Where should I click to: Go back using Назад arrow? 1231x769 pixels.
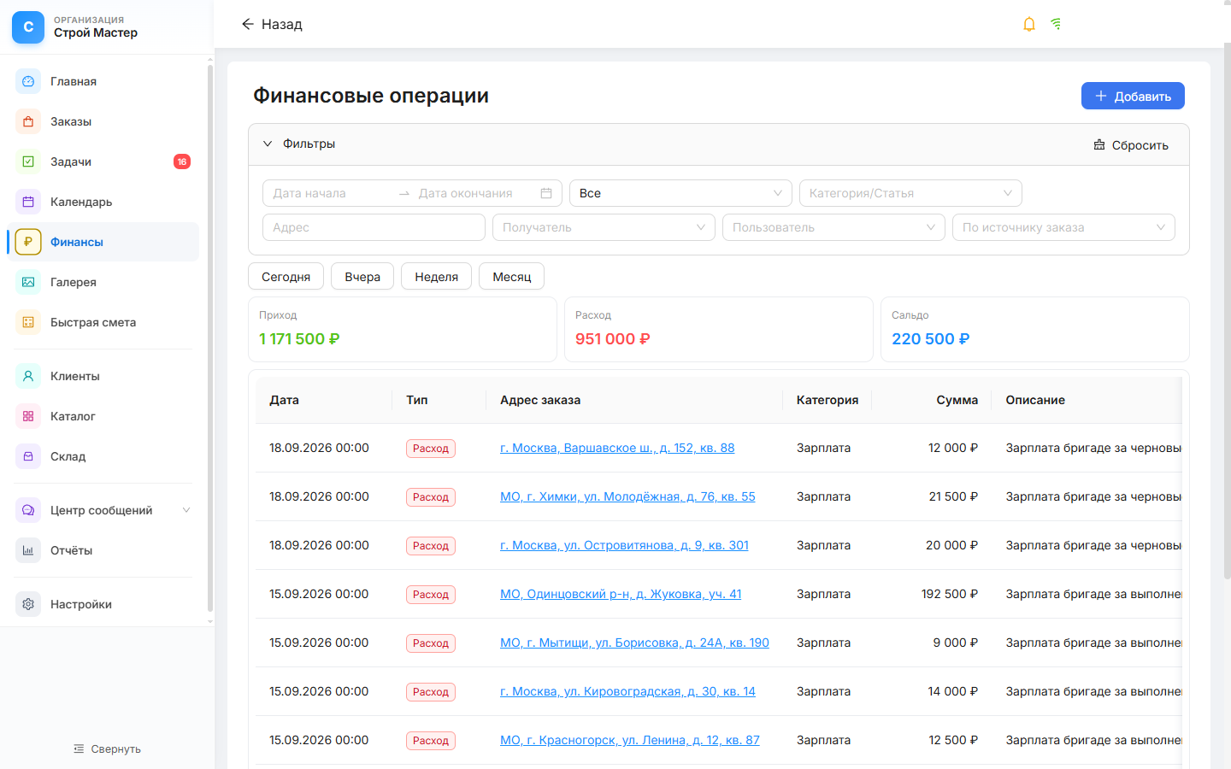coord(272,24)
